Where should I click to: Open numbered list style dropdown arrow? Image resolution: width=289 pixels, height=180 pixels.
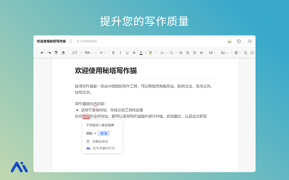[167, 53]
